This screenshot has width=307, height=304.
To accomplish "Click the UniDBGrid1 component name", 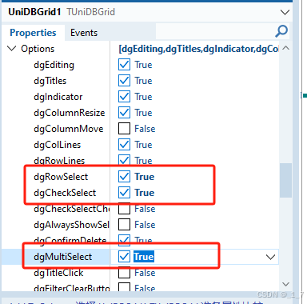I will 34,12.
